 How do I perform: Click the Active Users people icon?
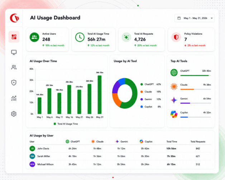coord(34,37)
